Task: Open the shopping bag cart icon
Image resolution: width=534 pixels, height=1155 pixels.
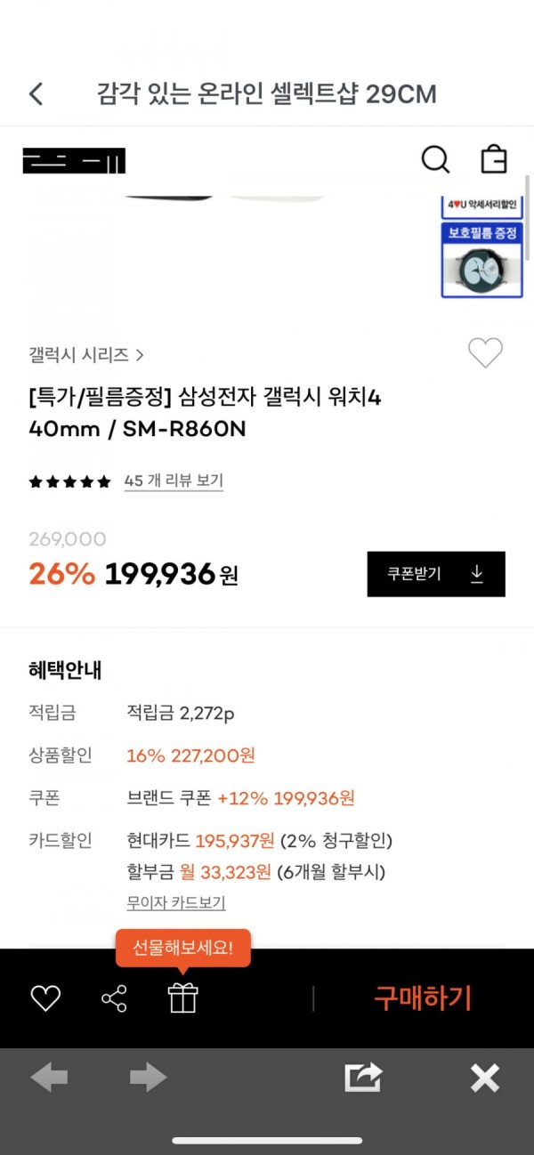Action: [493, 160]
